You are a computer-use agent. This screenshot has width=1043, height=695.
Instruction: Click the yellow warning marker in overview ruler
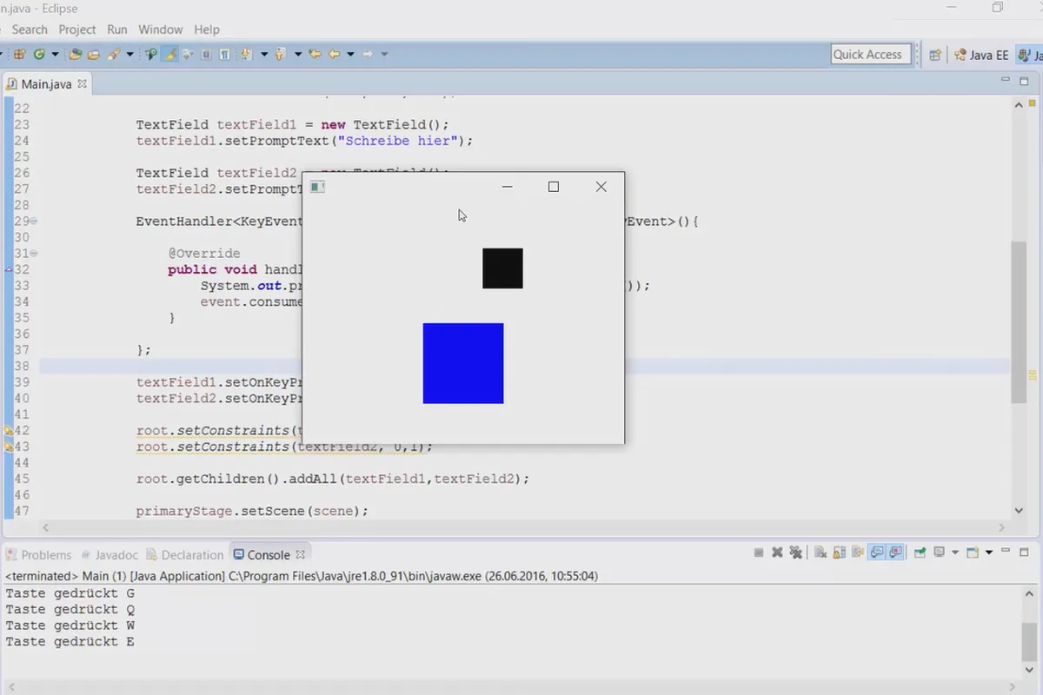pyautogui.click(x=1033, y=376)
